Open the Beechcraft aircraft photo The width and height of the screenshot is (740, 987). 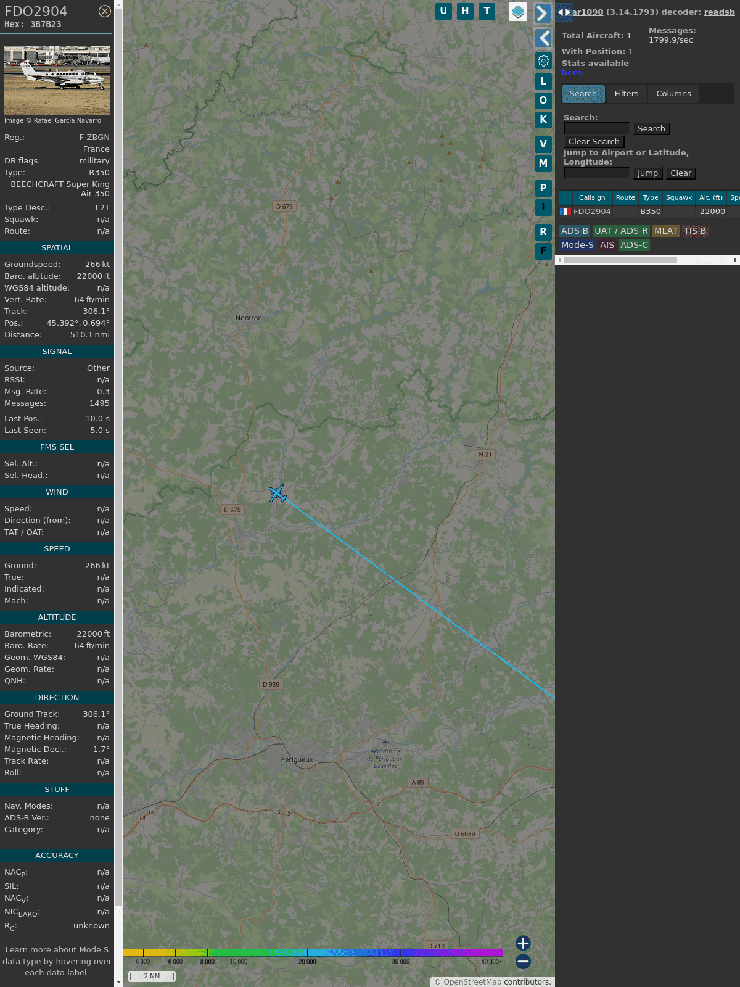point(57,80)
